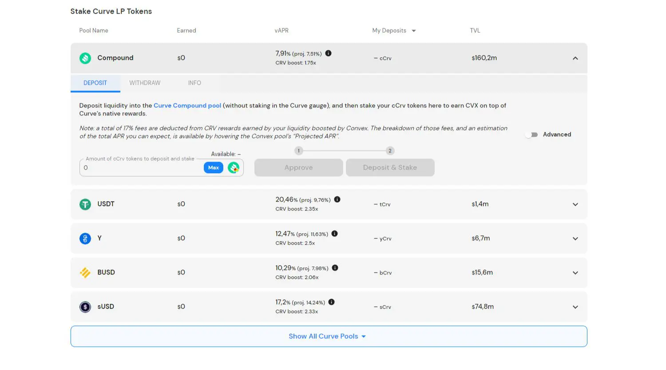Click the 7,91% vAPR value for Compound
This screenshot has width=666, height=370.
tap(283, 54)
